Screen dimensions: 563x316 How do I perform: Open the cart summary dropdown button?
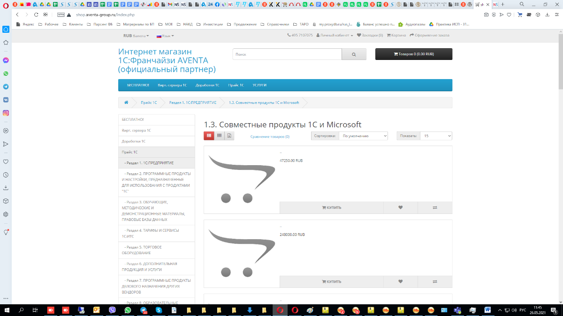tap(414, 54)
